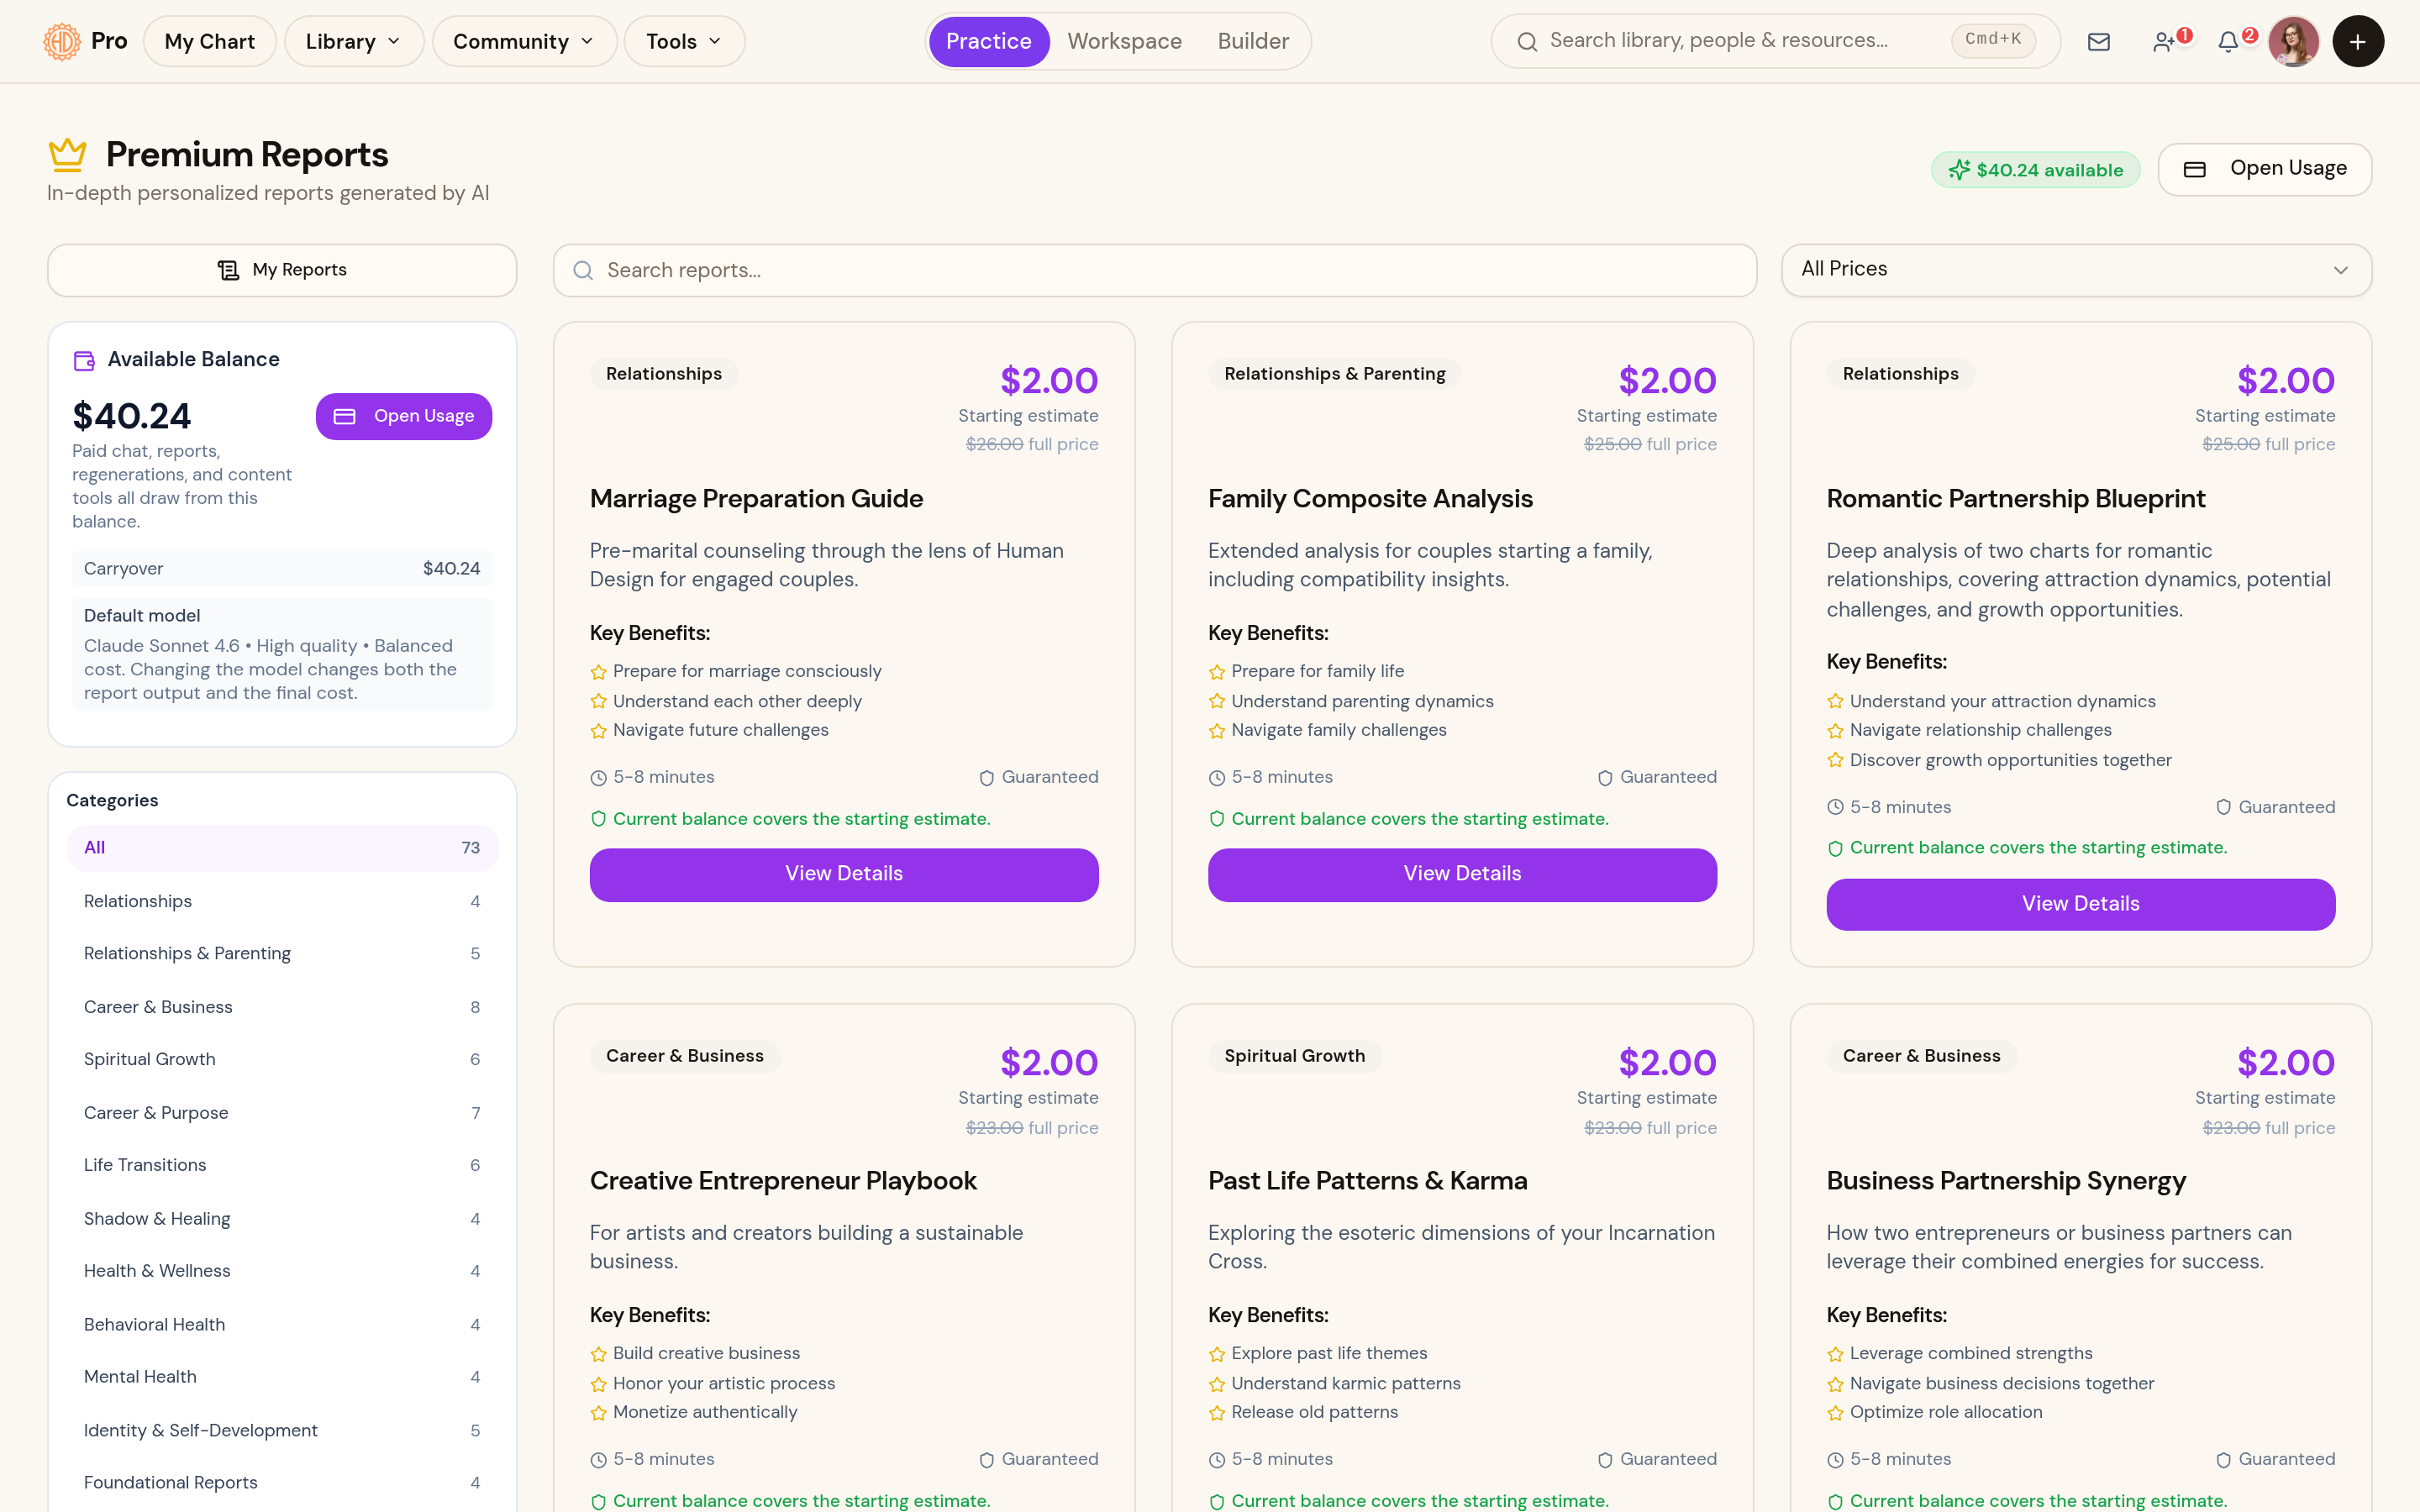Screen dimensions: 2420x1512
Task: Expand the Tools dropdown menu
Action: tap(684, 41)
